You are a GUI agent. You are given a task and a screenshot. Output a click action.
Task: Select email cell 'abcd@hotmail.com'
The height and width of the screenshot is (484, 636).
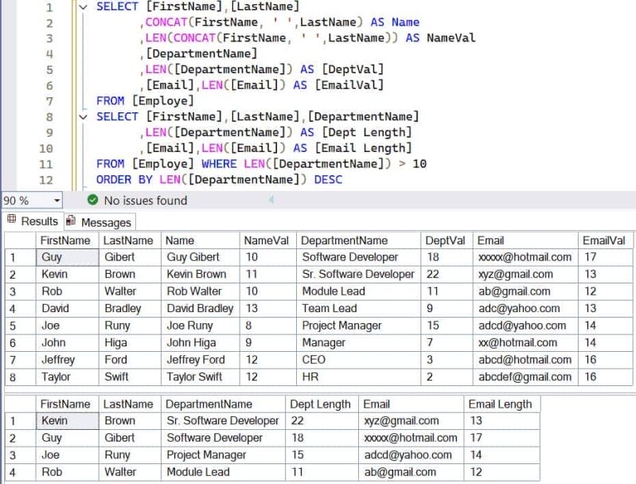(525, 360)
